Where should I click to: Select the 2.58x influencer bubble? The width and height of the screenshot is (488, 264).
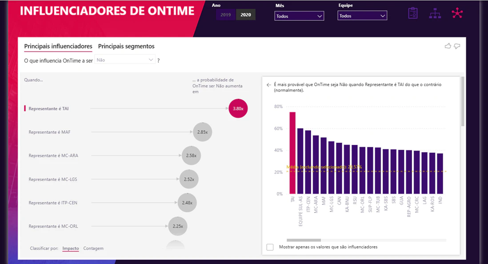pos(192,156)
